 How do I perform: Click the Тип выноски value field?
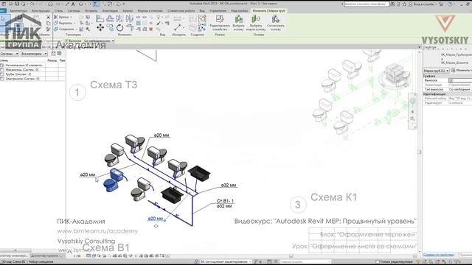[460, 89]
